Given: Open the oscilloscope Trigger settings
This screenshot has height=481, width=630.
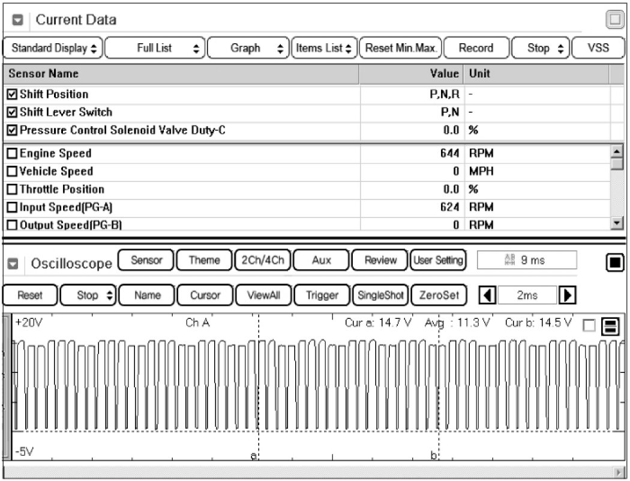Looking at the screenshot, I should coord(322,295).
